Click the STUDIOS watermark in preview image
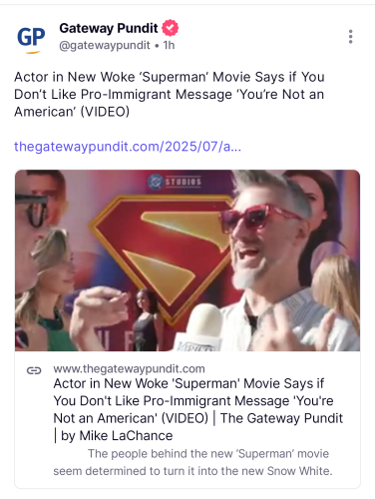The width and height of the screenshot is (375, 499). tap(175, 182)
